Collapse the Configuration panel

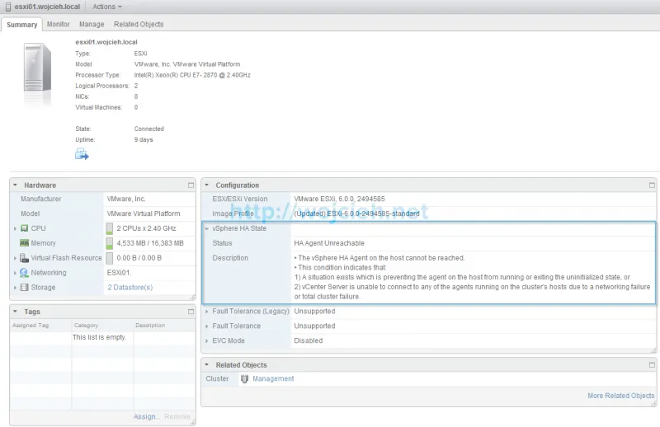click(207, 185)
